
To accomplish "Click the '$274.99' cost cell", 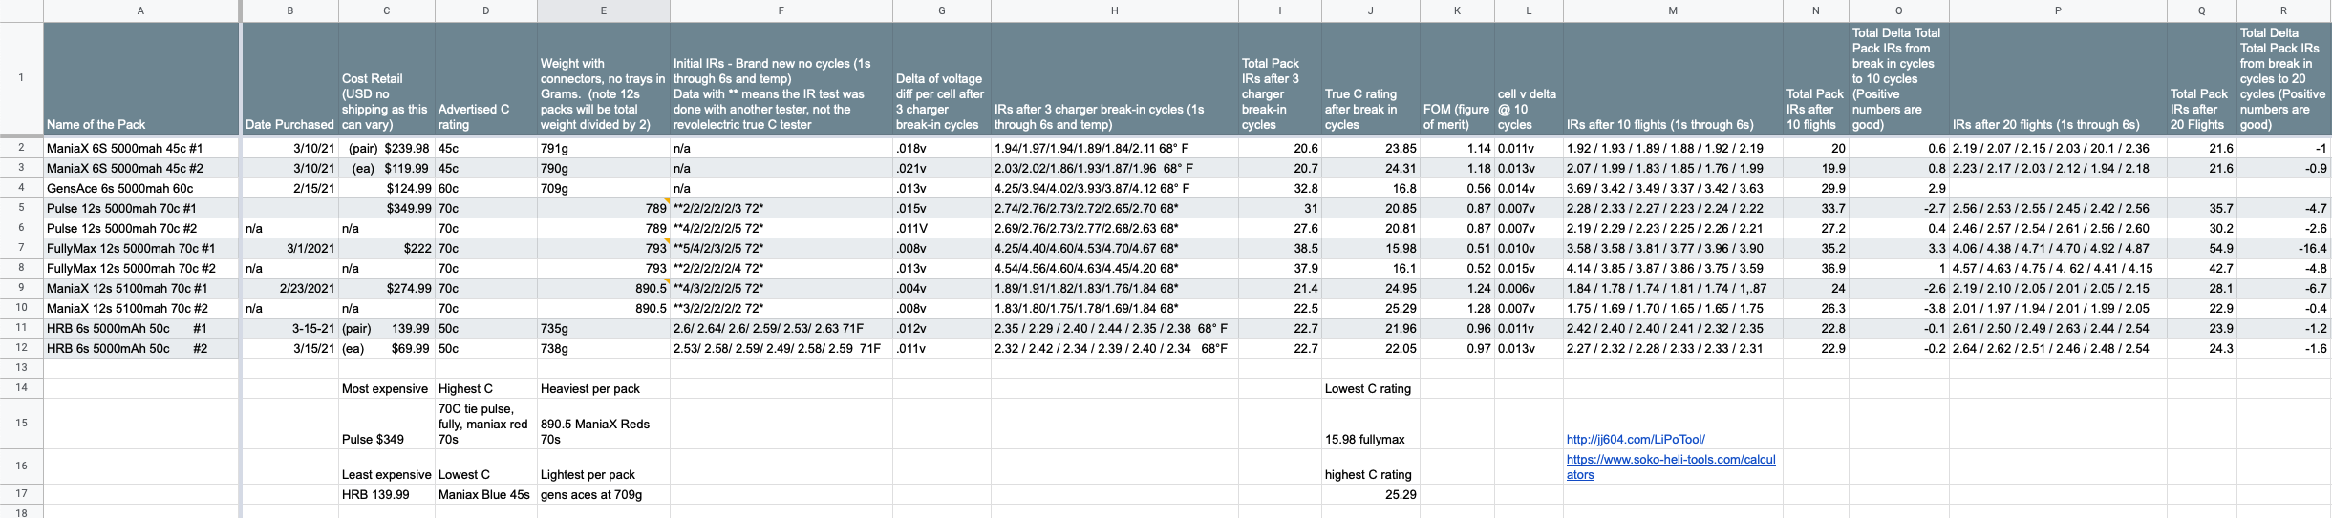I will [387, 288].
